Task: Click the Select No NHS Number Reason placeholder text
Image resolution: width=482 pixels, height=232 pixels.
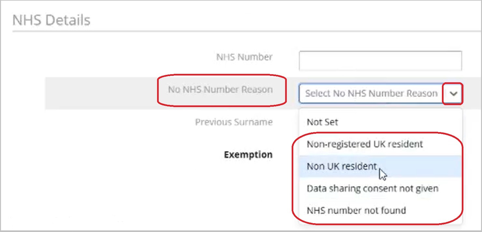Action: click(371, 94)
